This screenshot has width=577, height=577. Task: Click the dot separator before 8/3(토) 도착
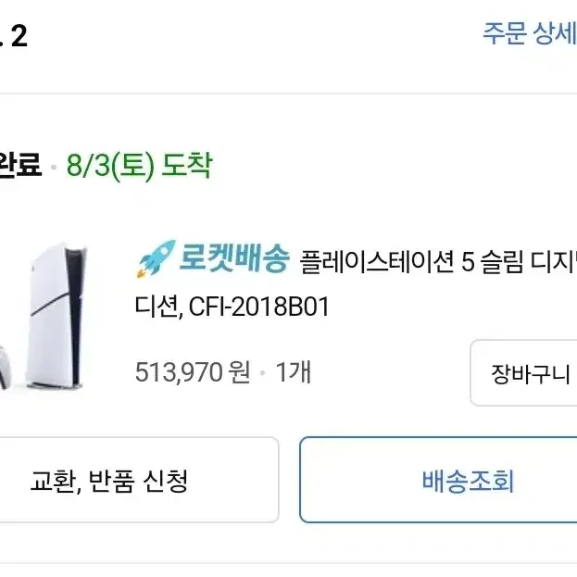54,167
